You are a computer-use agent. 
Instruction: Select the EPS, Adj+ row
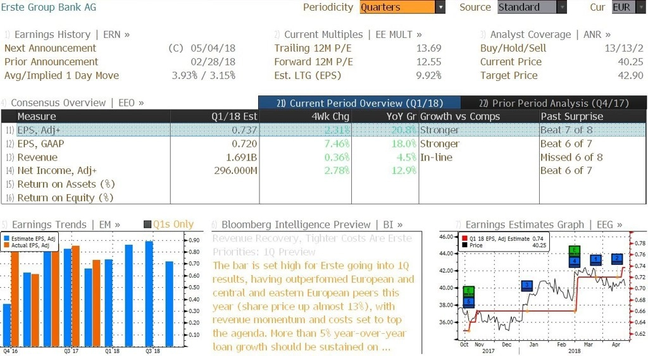[x=323, y=130]
